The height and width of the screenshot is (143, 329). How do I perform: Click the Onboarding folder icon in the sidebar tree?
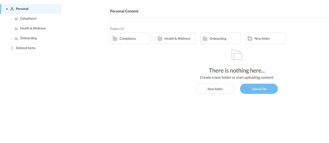[x=16, y=38]
